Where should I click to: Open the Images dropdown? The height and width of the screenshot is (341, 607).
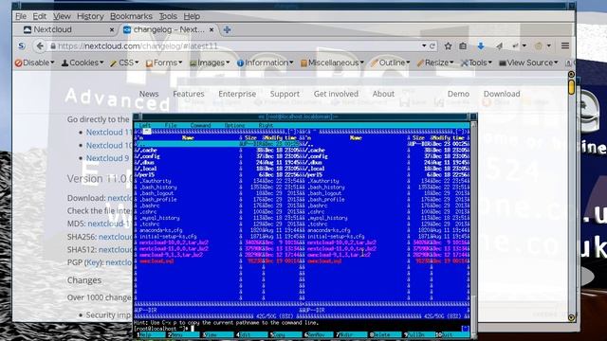point(210,63)
